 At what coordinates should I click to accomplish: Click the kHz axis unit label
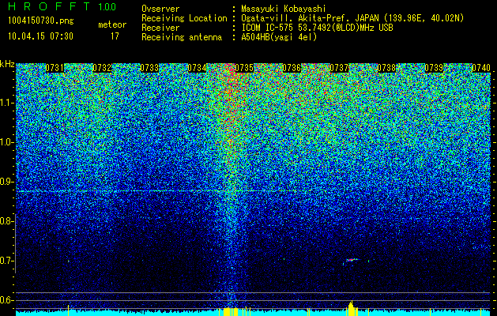point(7,64)
